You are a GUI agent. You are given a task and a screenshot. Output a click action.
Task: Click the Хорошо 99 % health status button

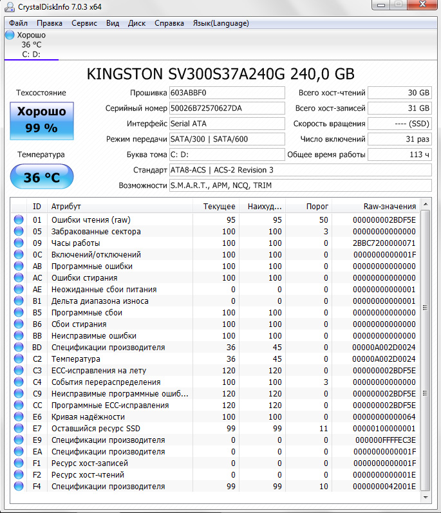42,121
